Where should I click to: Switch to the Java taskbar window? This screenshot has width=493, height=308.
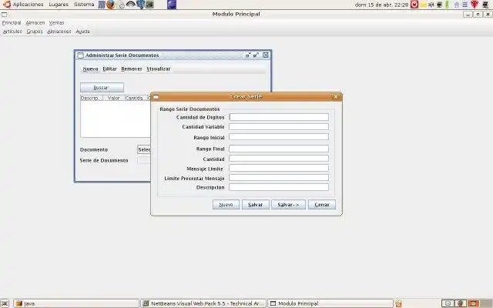(76, 303)
